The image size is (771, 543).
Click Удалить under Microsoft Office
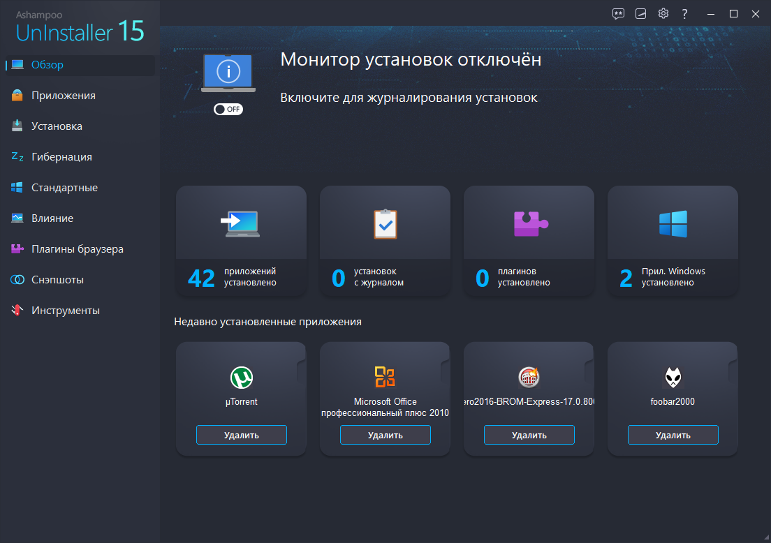pos(385,435)
